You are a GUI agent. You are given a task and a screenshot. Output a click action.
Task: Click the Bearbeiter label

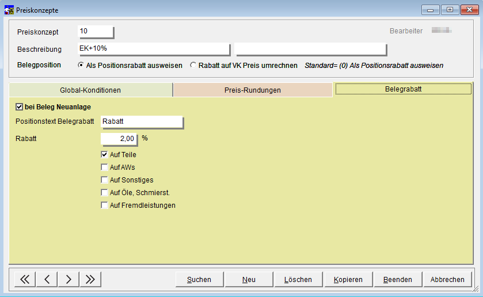point(406,31)
